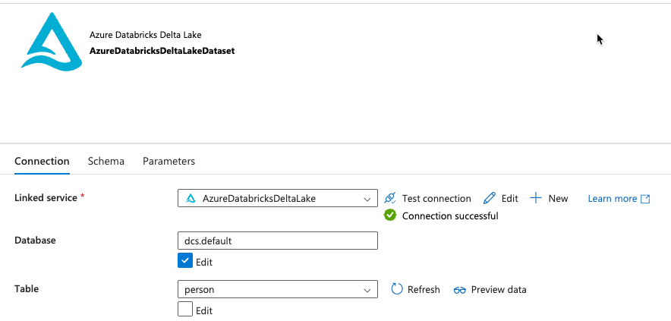Click the Refresh circular arrow icon
671x321 pixels.
click(397, 289)
